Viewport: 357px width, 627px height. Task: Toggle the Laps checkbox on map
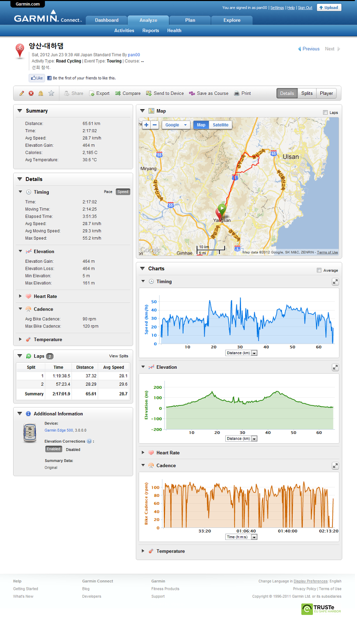click(325, 112)
